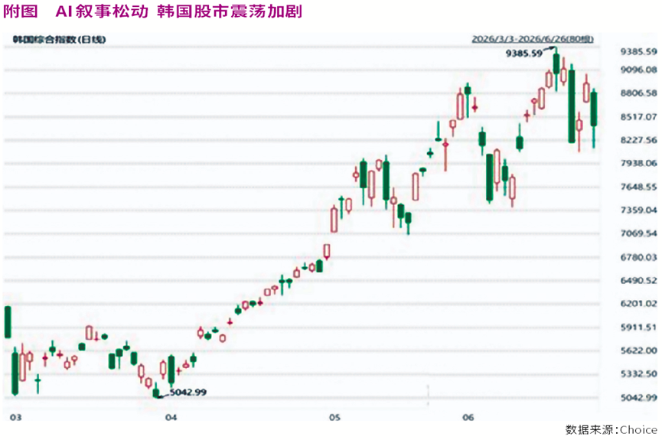Click the large green candle after the peak
Image resolution: width=662 pixels, height=440 pixels.
[572, 106]
